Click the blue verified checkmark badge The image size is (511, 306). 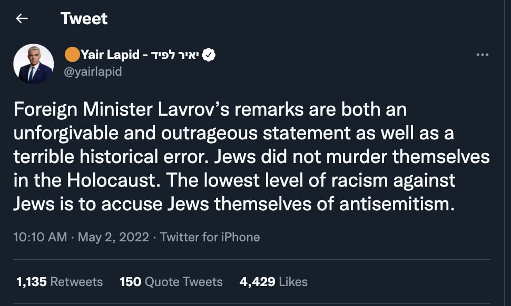[209, 55]
